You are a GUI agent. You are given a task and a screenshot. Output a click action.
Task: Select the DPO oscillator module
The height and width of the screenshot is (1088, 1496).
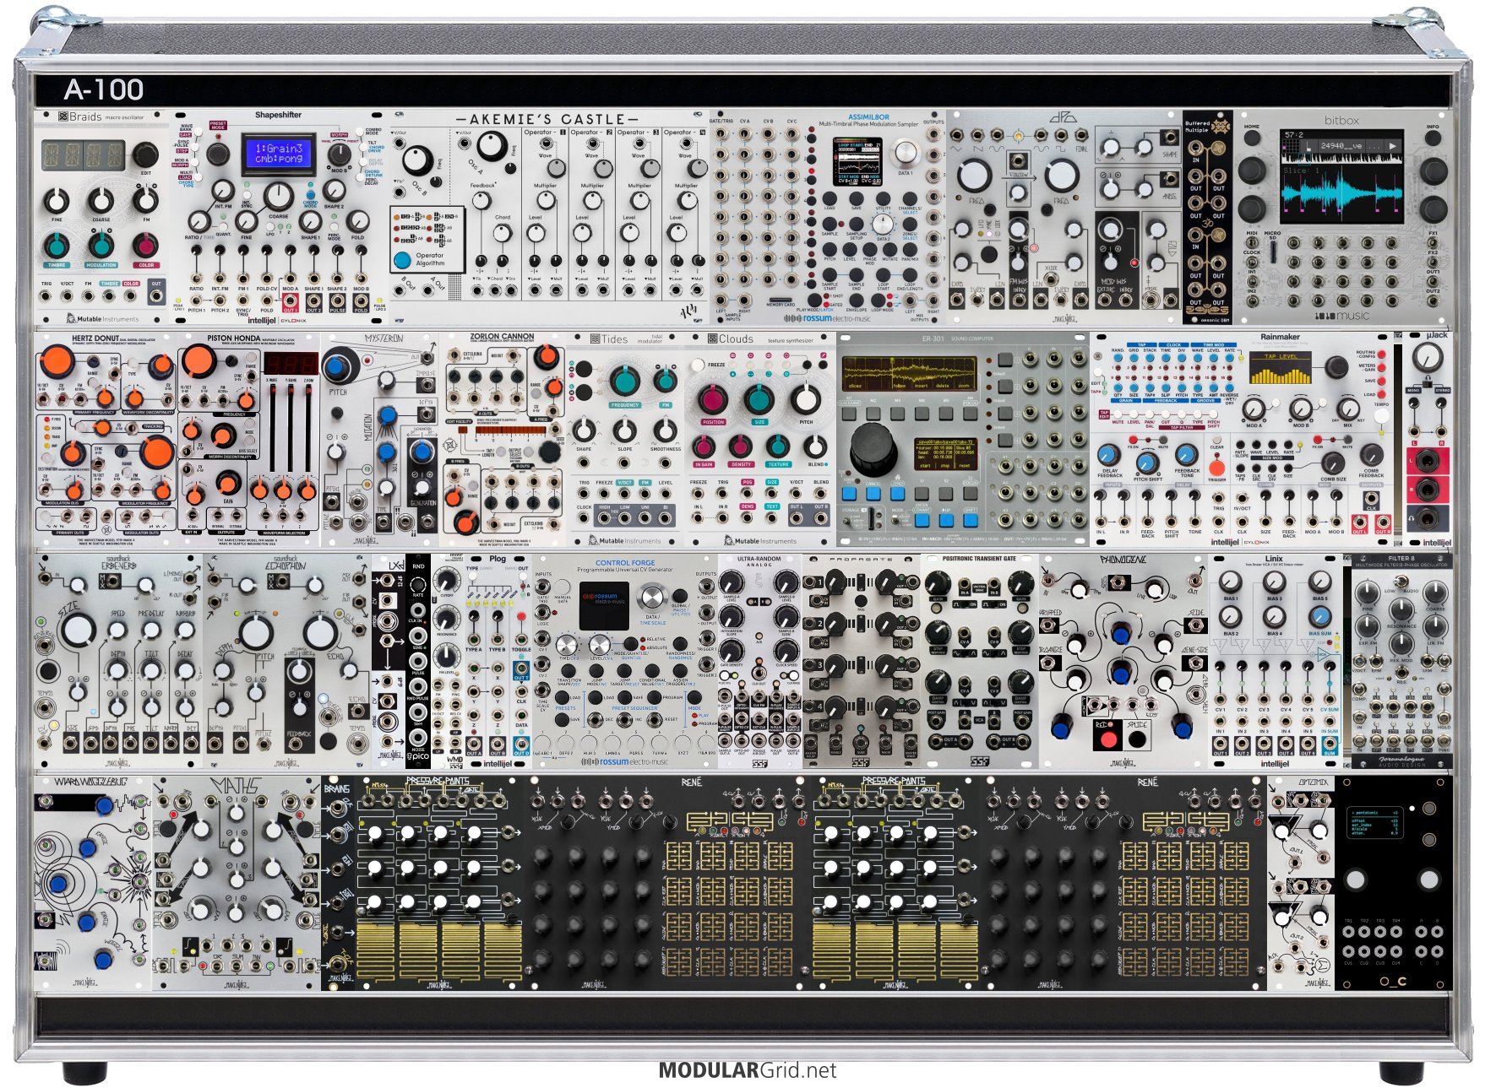[1064, 218]
